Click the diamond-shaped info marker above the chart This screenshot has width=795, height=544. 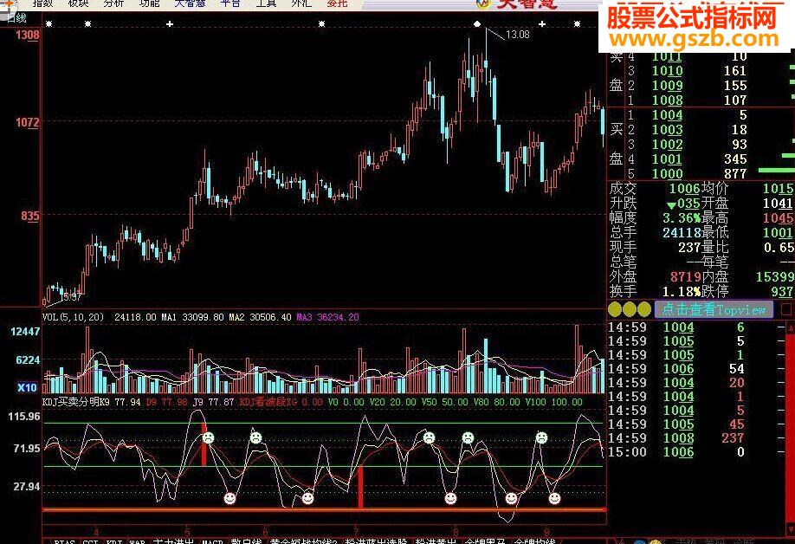point(476,24)
